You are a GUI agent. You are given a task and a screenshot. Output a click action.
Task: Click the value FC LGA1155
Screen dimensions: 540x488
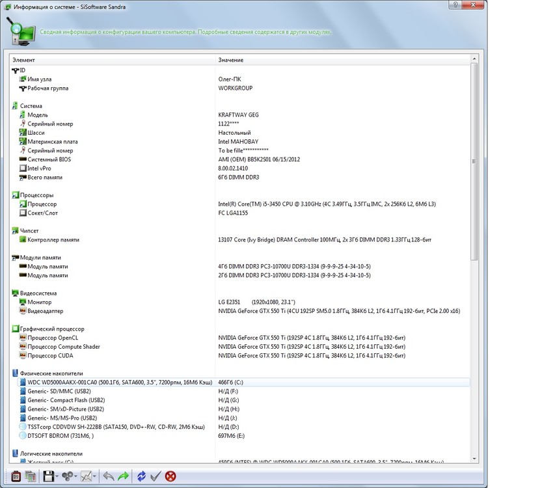(233, 213)
